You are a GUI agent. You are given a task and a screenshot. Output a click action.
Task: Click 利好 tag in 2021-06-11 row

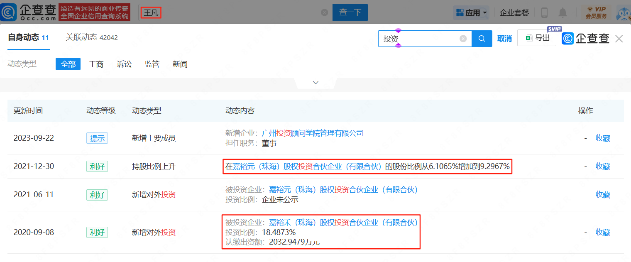pyautogui.click(x=97, y=195)
